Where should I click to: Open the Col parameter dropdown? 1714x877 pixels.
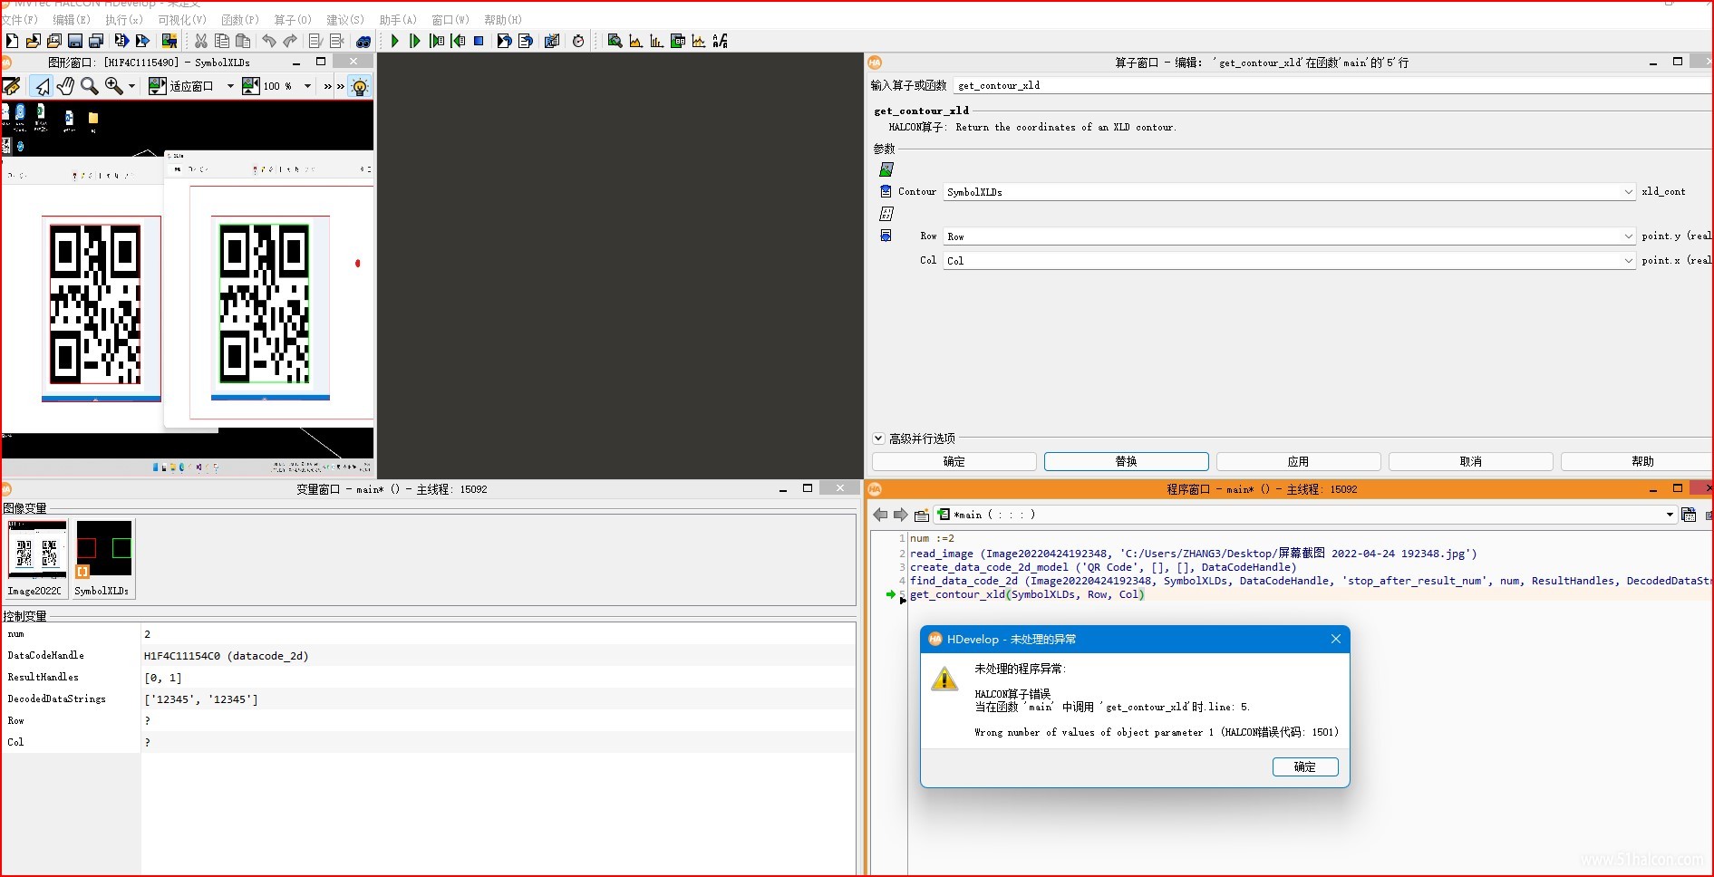point(1629,260)
